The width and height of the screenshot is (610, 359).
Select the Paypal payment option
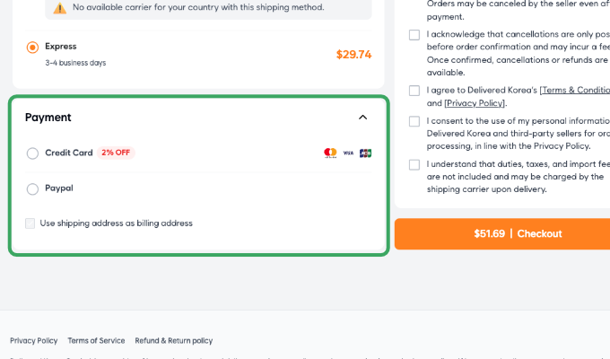coord(33,188)
